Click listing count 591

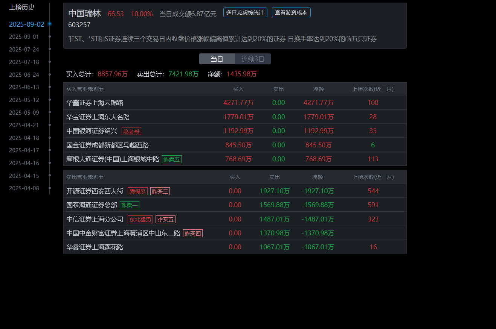point(373,205)
